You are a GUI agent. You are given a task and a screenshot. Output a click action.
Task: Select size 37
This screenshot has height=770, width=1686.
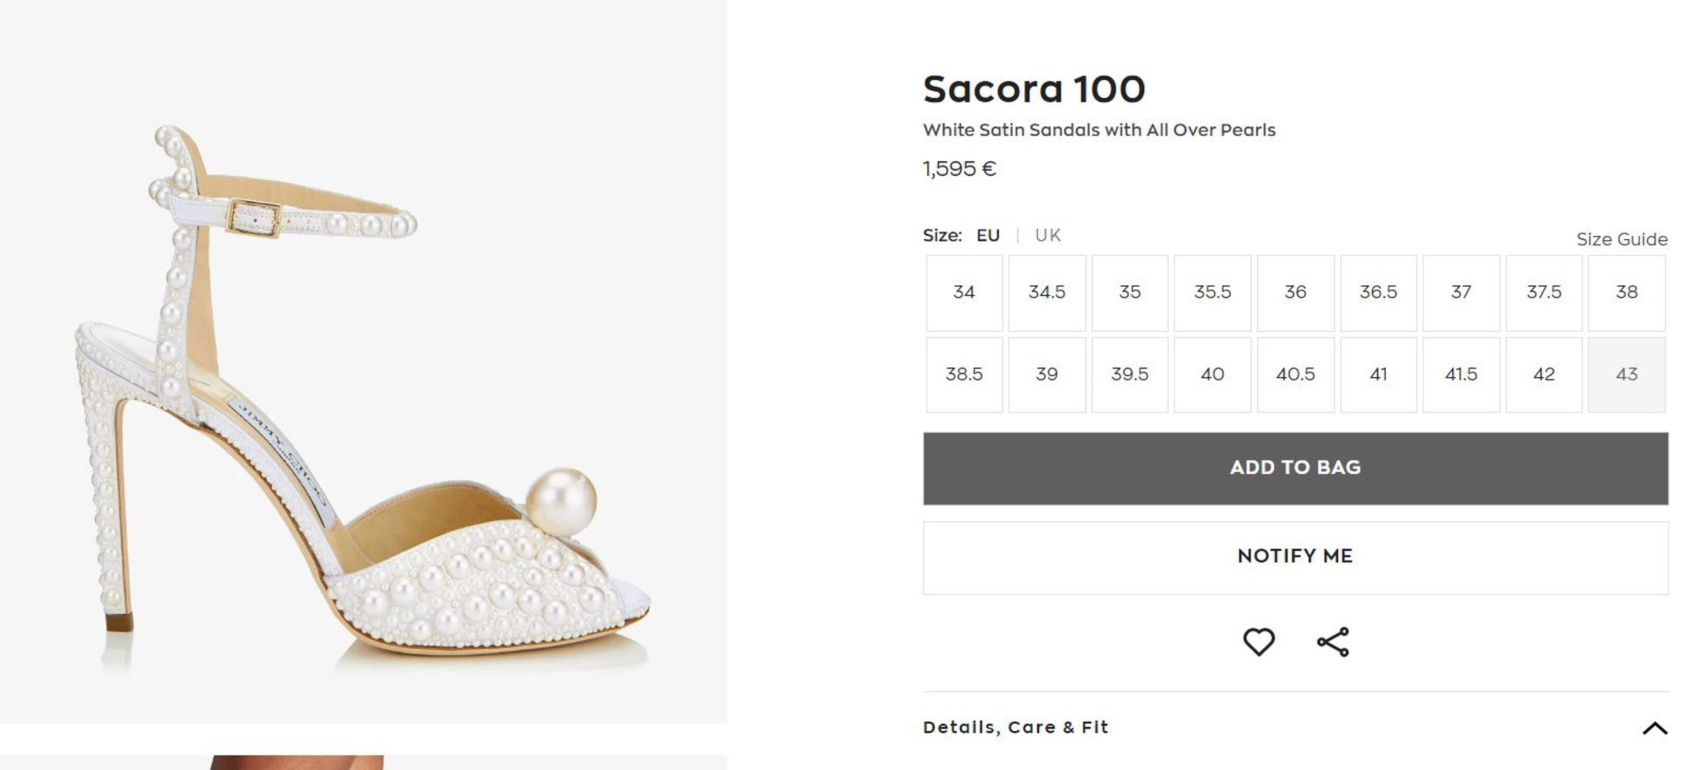1461,293
